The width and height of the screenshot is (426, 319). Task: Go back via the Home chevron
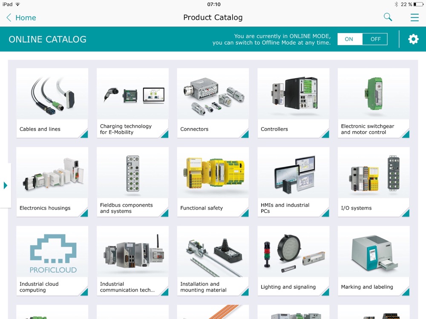pos(9,17)
